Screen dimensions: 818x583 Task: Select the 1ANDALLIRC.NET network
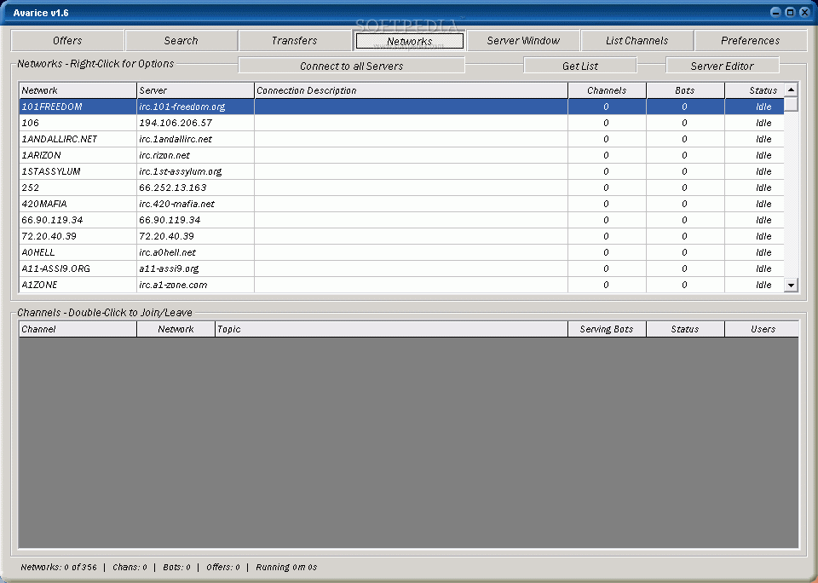[401, 139]
